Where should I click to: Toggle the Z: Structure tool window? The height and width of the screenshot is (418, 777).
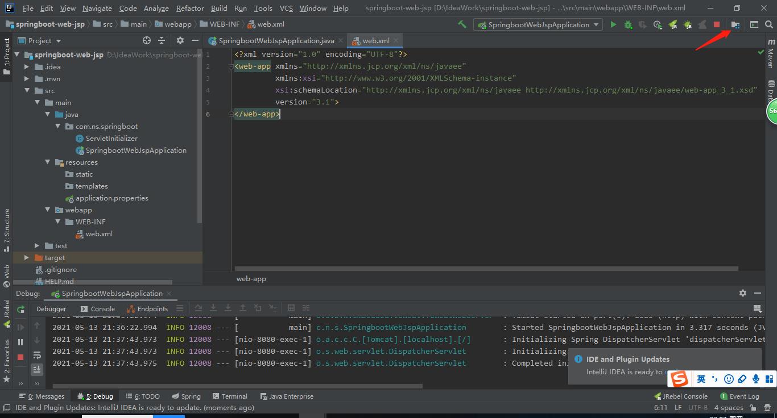(x=7, y=230)
